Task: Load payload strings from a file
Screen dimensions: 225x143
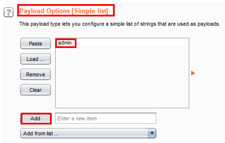Action: 35,59
